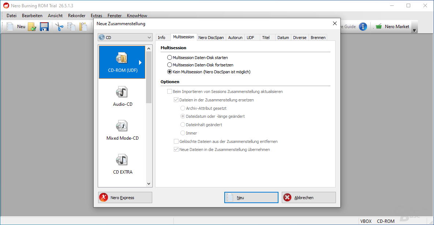Screen dimensions: 434x225
Task: Open the Rekorder menu
Action: (76, 15)
